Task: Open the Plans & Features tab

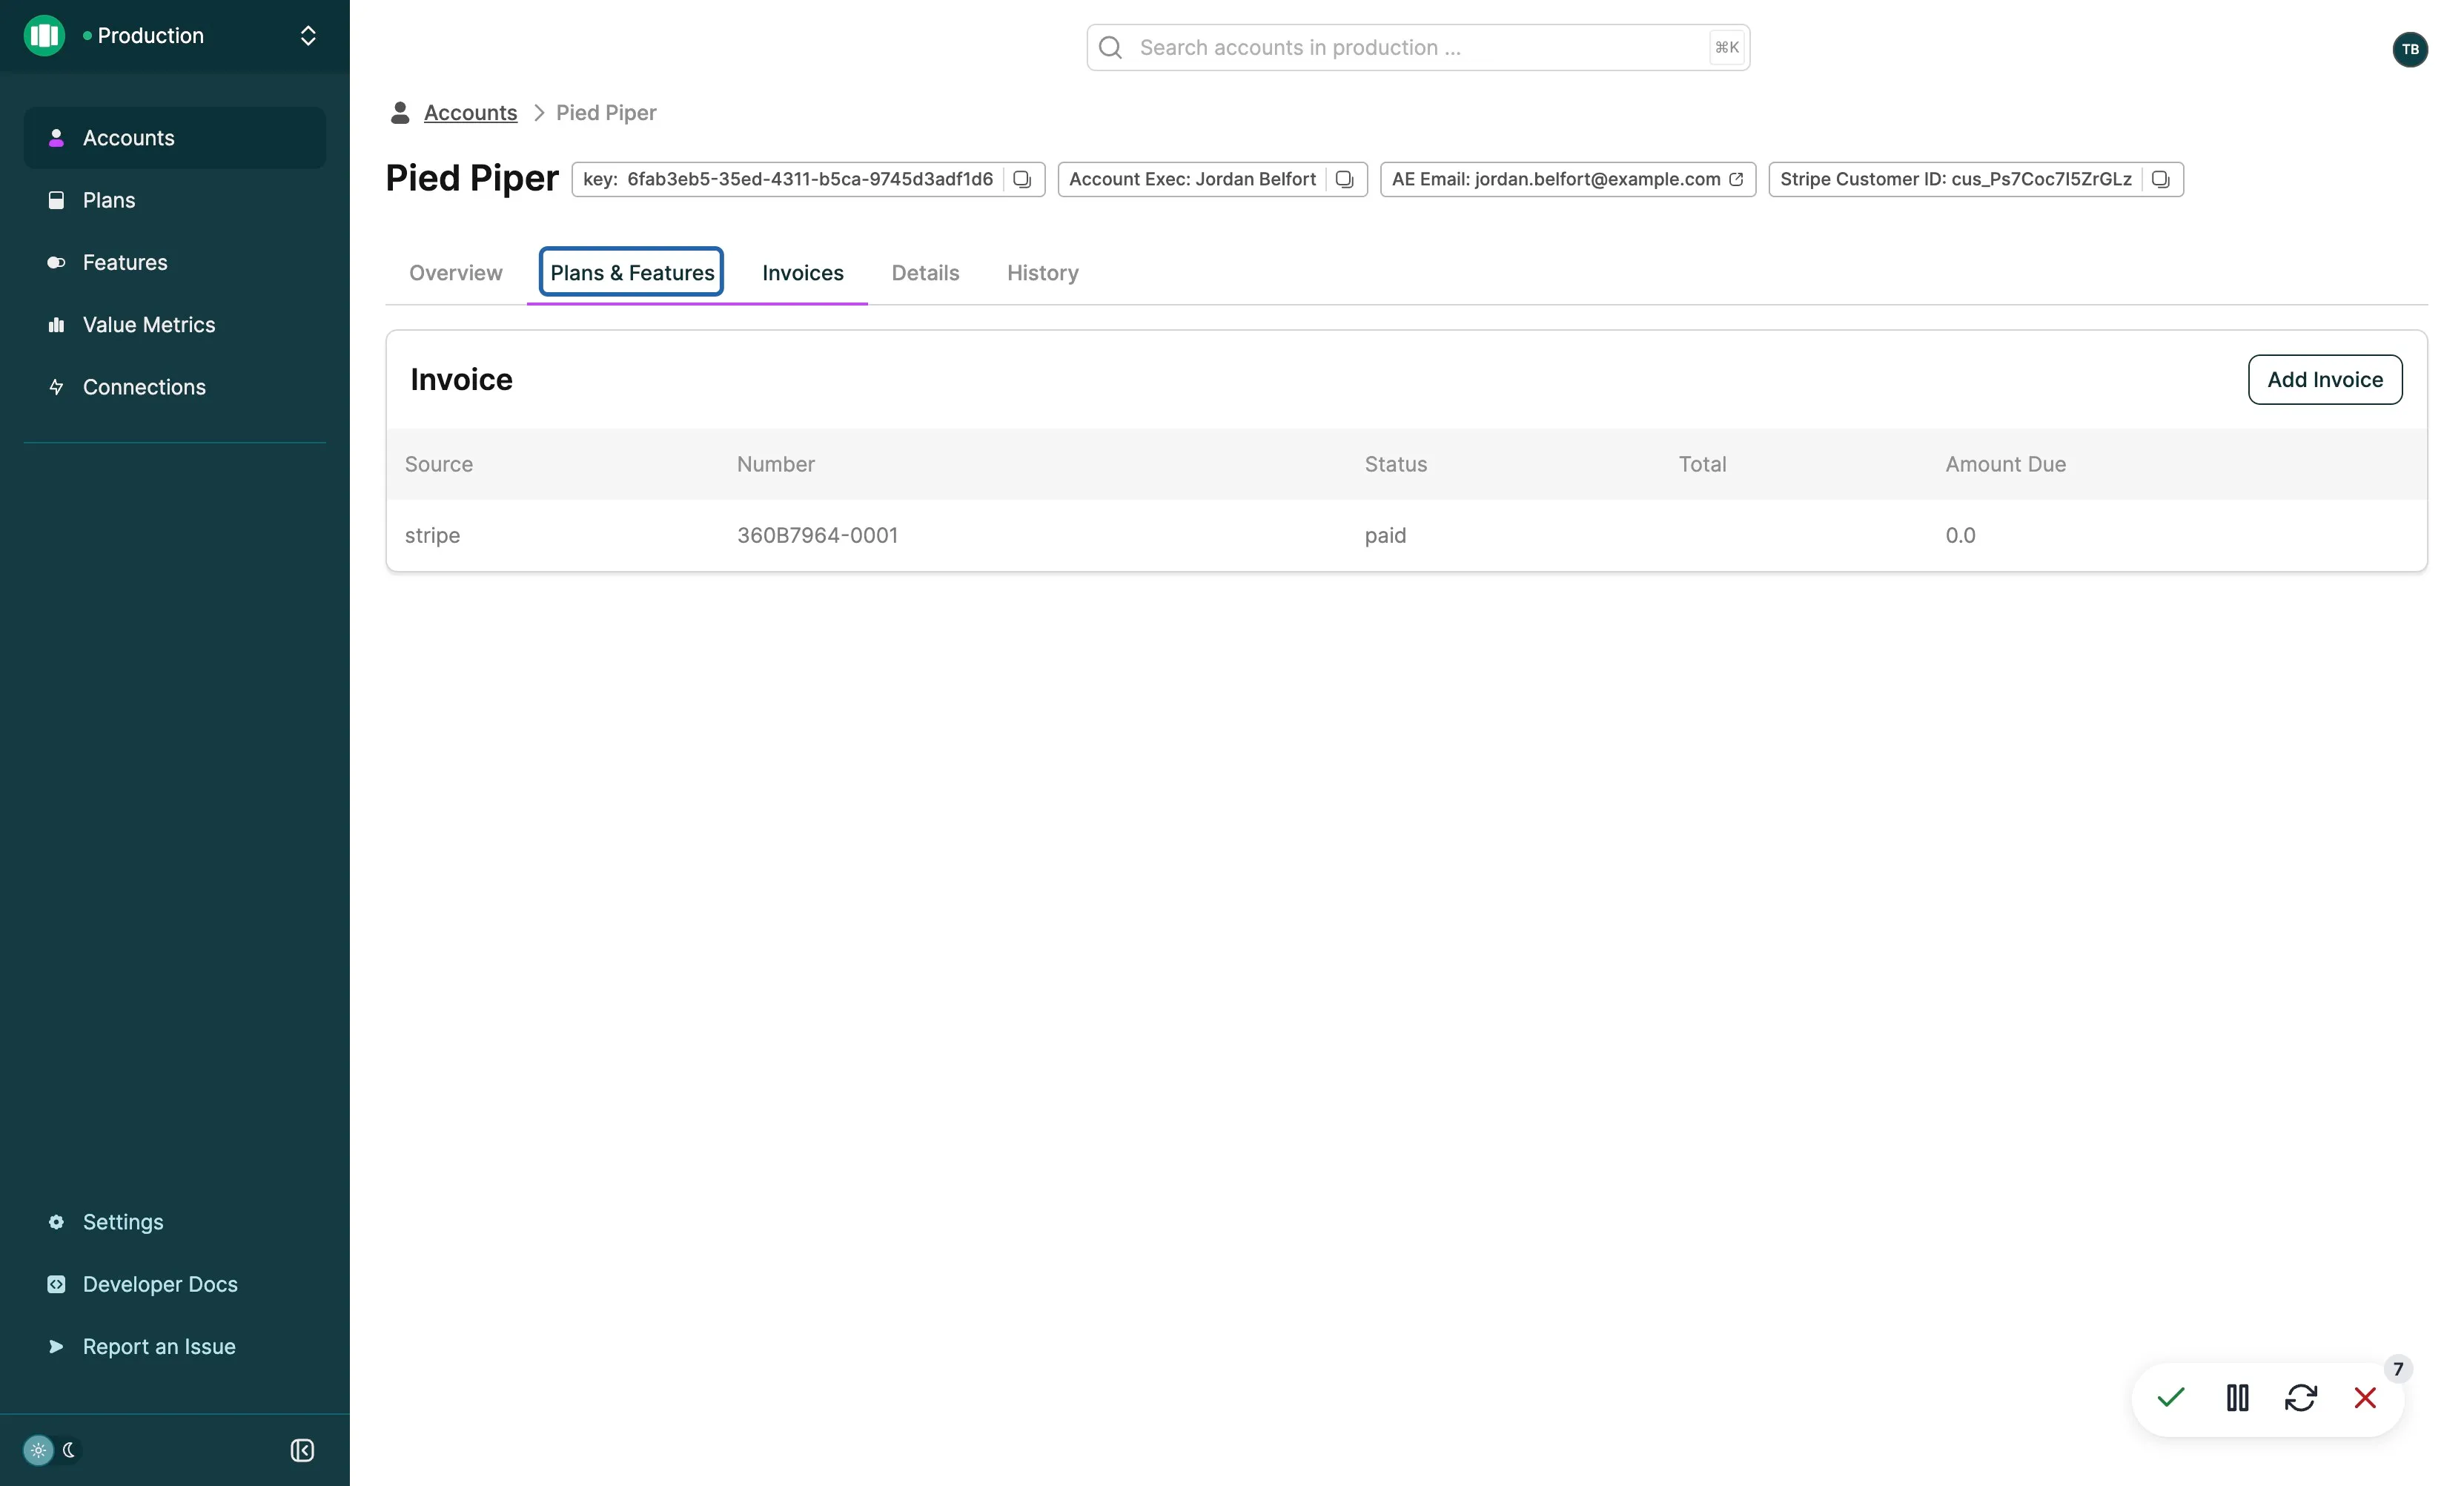Action: (x=632, y=272)
